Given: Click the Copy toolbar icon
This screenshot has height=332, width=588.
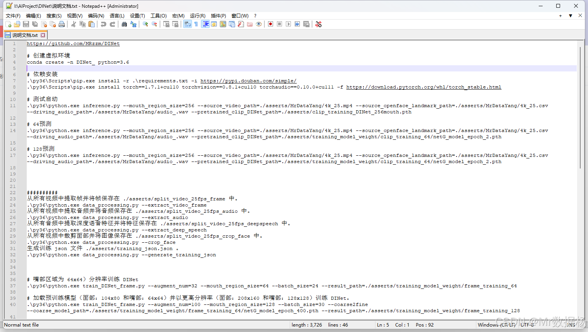Looking at the screenshot, I should point(83,24).
